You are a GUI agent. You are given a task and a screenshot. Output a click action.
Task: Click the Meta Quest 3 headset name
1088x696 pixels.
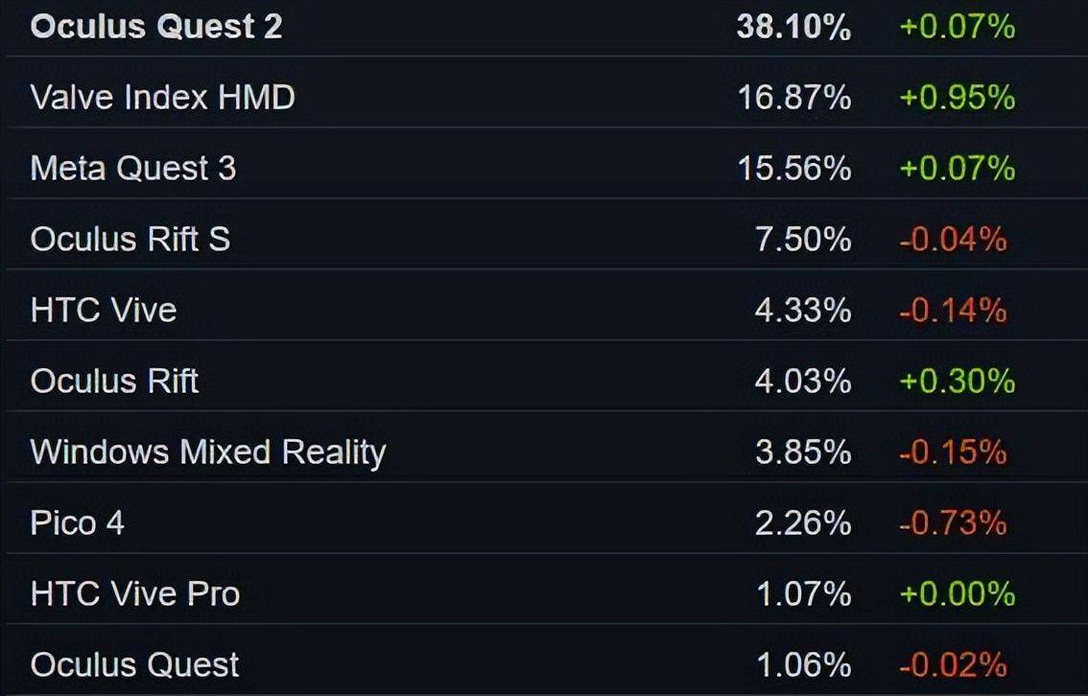click(x=132, y=168)
